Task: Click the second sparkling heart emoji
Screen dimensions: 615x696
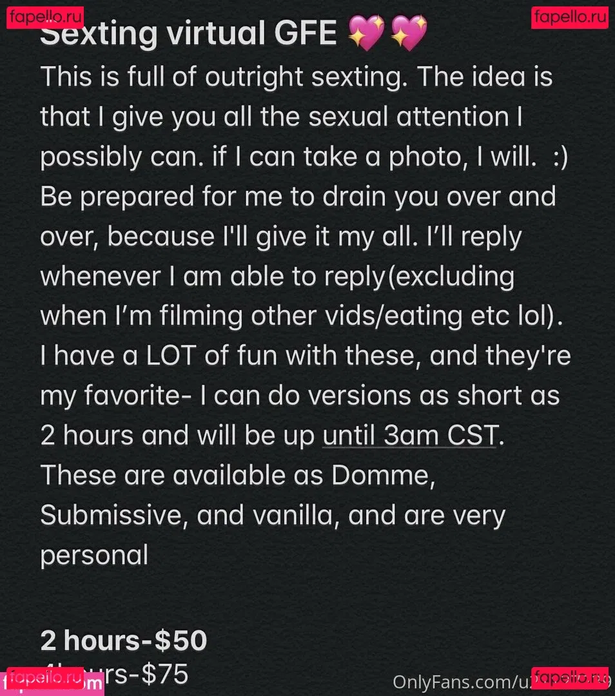Action: tap(408, 34)
